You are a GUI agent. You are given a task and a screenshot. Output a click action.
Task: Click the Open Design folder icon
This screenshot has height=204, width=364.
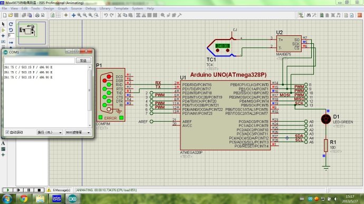click(11, 15)
